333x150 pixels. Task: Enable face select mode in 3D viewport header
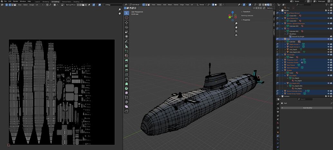148,5
